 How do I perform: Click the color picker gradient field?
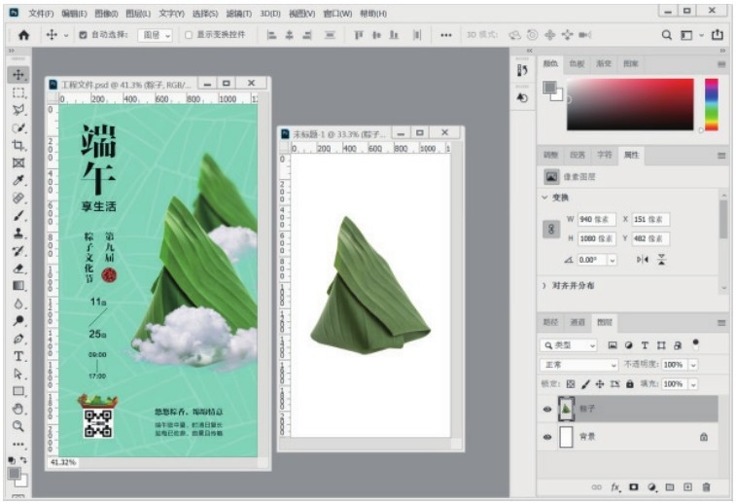(630, 104)
